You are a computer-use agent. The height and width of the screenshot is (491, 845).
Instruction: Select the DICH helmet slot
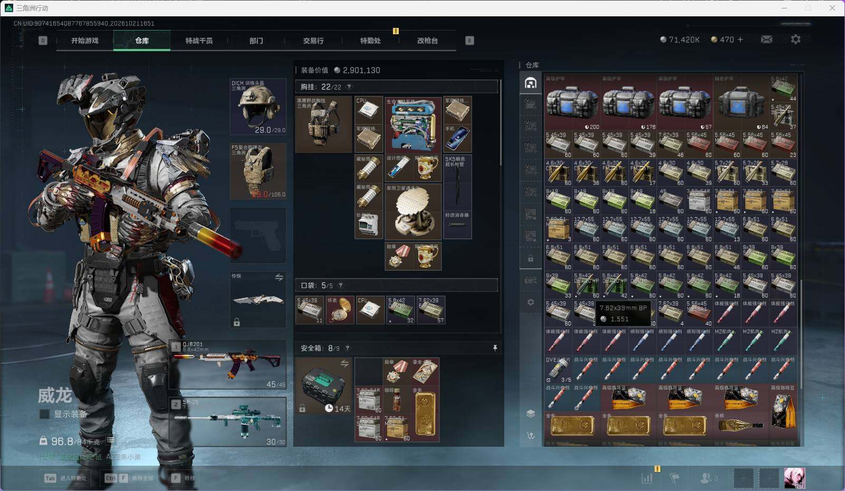click(x=258, y=106)
